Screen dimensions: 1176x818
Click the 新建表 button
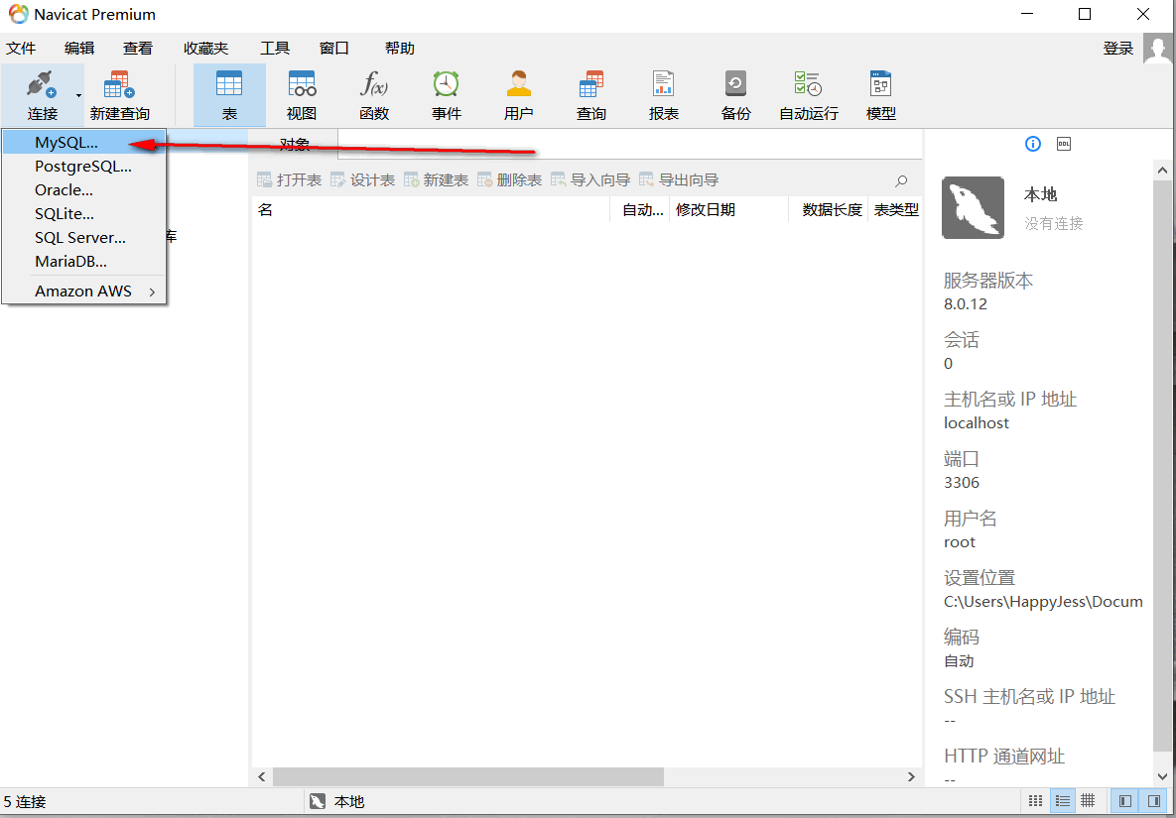point(436,179)
